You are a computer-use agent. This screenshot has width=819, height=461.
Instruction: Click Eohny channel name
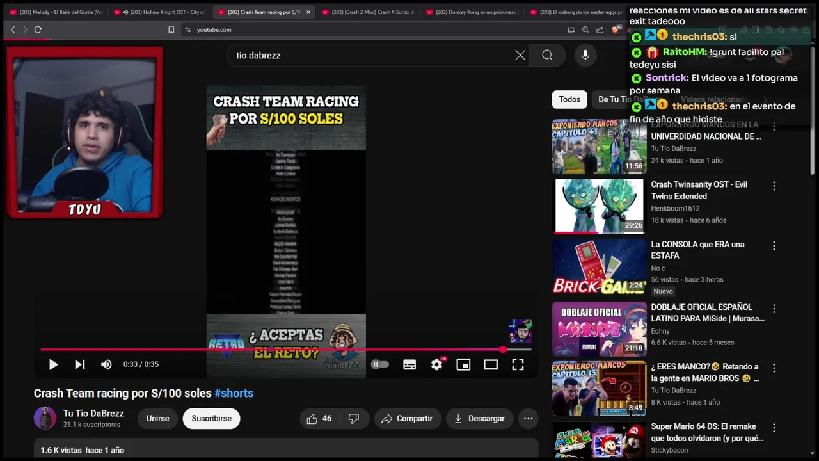pyautogui.click(x=660, y=331)
